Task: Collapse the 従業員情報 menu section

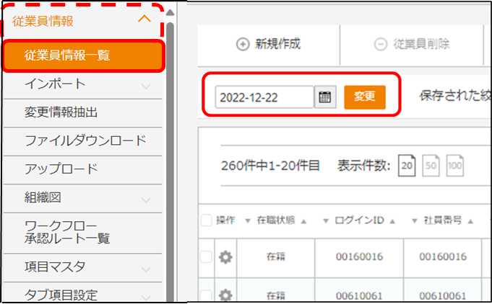Action: [x=144, y=20]
